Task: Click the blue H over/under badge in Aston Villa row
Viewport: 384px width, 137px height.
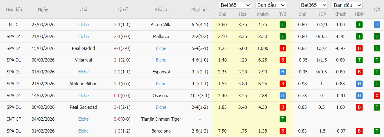Action: 377,25
